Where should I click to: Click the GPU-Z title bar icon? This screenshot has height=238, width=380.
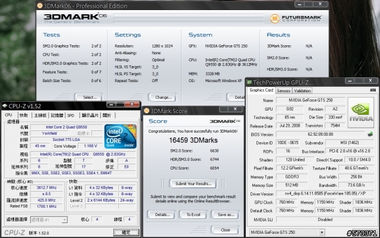click(249, 82)
